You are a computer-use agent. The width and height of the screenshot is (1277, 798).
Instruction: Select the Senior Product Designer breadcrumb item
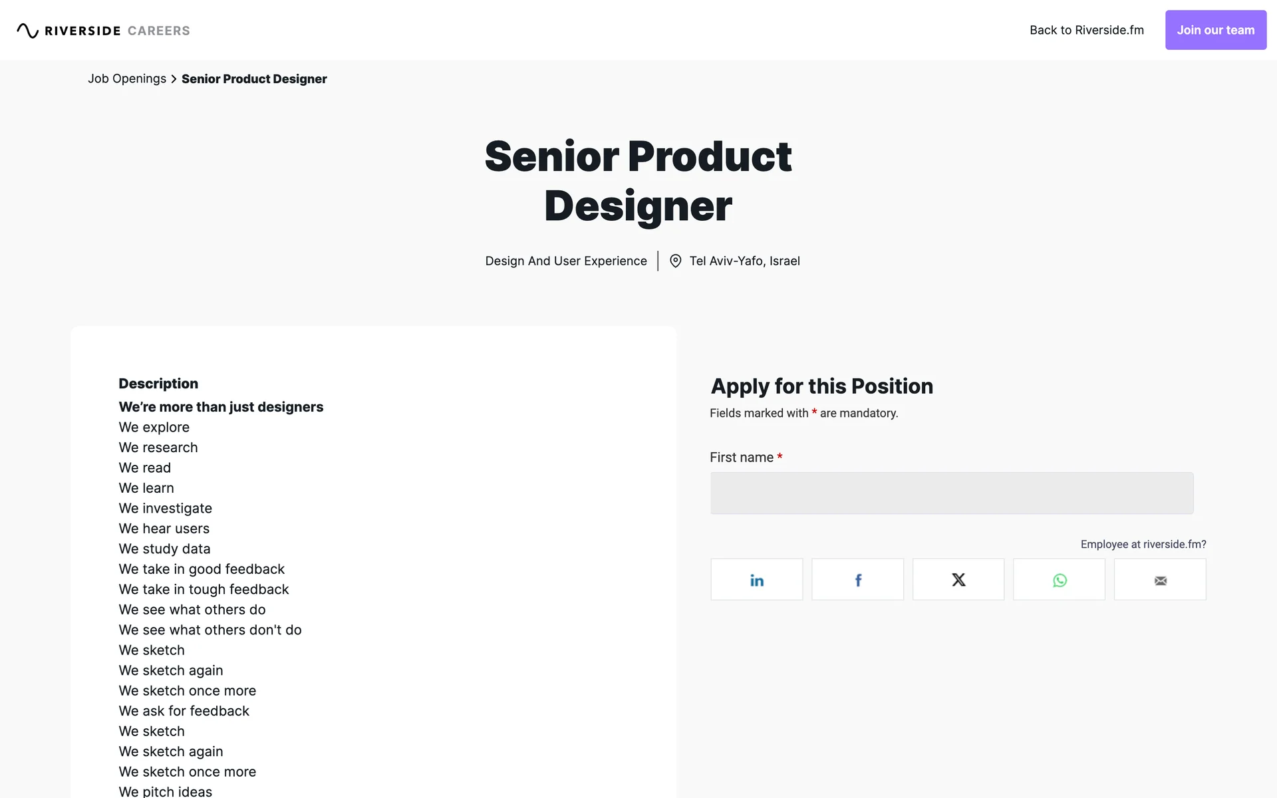(x=254, y=79)
